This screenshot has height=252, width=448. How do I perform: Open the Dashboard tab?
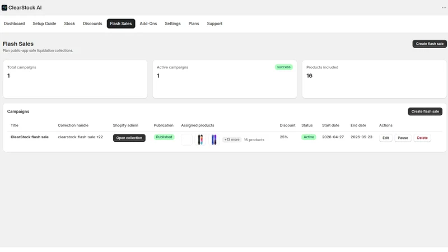click(15, 24)
